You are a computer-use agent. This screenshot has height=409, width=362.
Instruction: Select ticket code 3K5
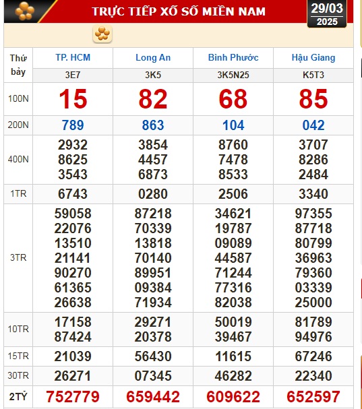pyautogui.click(x=153, y=75)
